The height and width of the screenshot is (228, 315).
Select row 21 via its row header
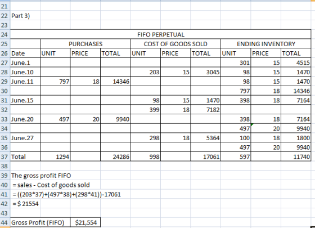[4, 6]
